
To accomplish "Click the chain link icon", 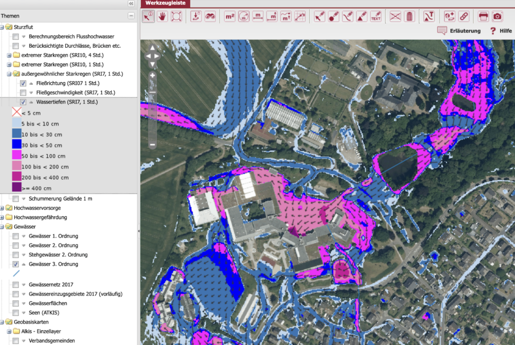I will click(464, 17).
